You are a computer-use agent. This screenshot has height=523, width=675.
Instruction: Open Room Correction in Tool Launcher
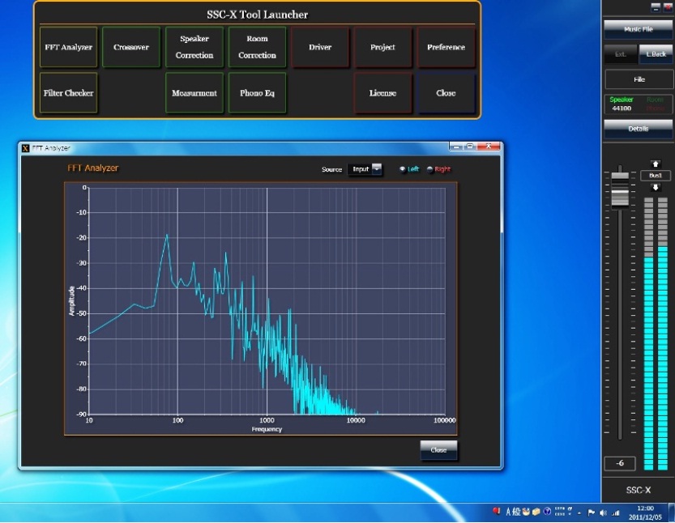(257, 48)
